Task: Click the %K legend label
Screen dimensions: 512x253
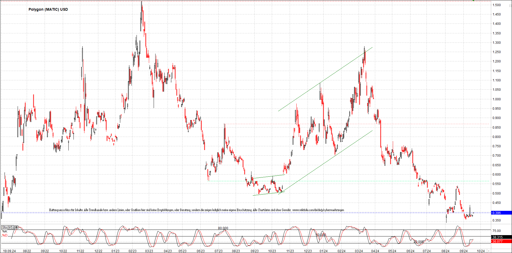Action: (x=5, y=231)
